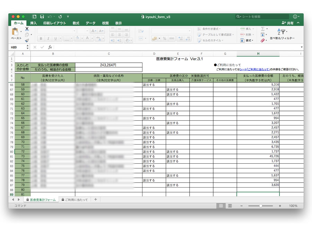Image resolution: width=312 pixels, height=234 pixels.
Task: Click the Align Left icon
Action: [113, 35]
